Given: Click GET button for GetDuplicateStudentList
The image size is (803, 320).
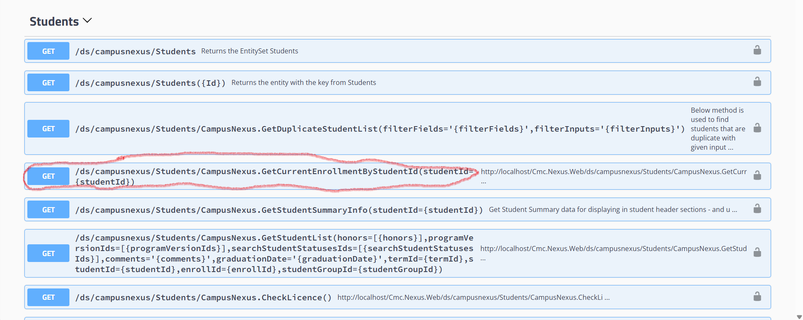Looking at the screenshot, I should (48, 129).
